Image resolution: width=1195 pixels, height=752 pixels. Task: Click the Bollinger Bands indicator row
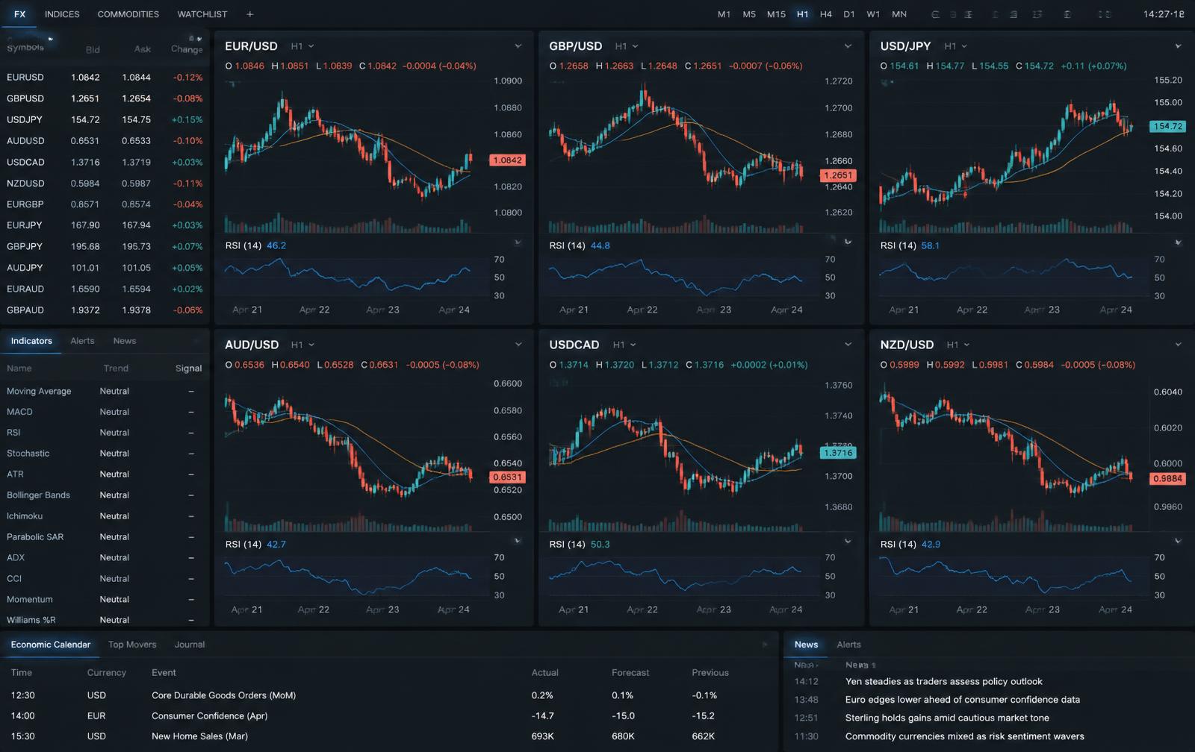coord(105,495)
